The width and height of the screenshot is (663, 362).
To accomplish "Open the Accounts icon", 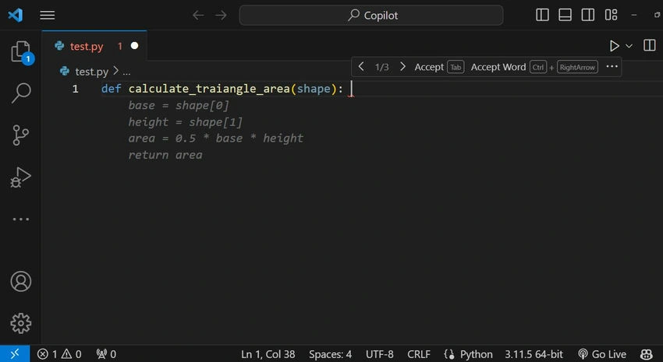I will (x=21, y=281).
